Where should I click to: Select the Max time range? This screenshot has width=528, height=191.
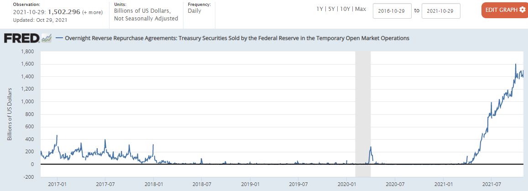tap(361, 9)
